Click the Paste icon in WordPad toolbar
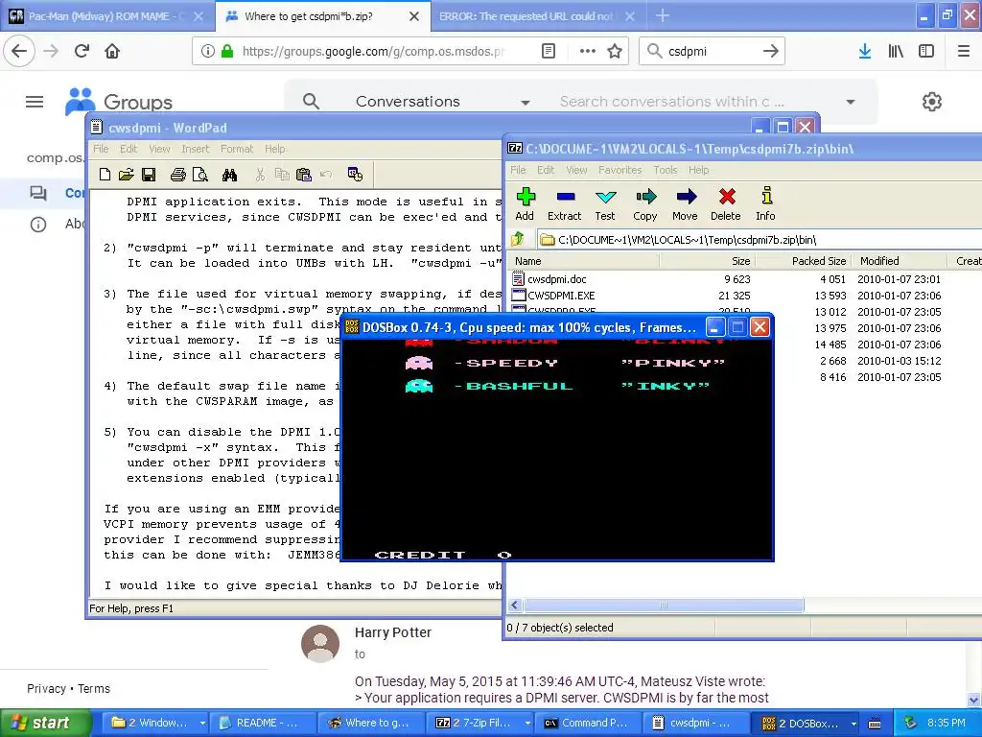This screenshot has width=982, height=737. point(304,175)
